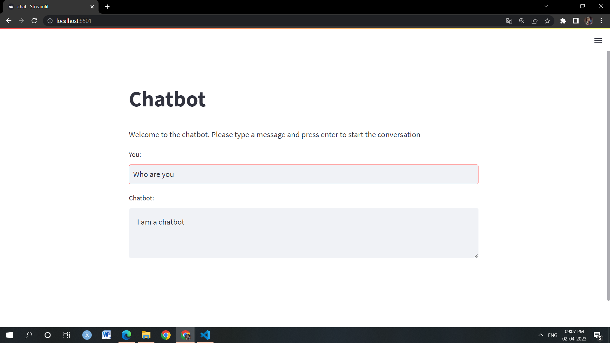
Task: Reload the current page
Action: click(34, 21)
